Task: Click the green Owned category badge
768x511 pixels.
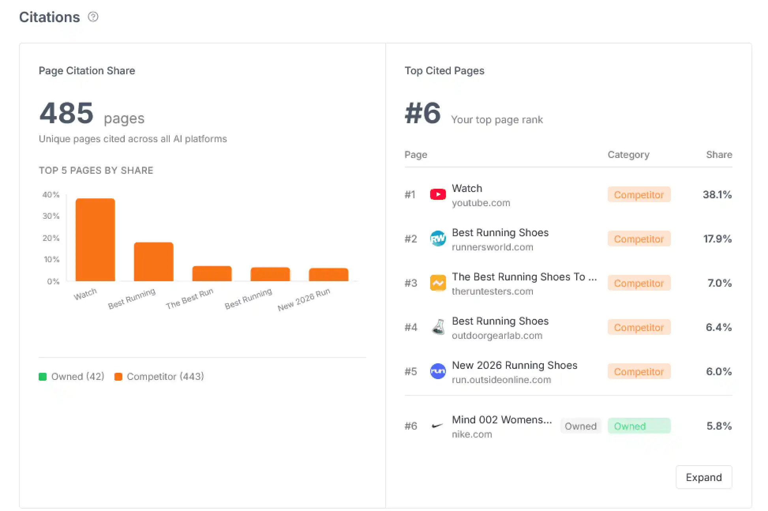Action: (x=639, y=426)
